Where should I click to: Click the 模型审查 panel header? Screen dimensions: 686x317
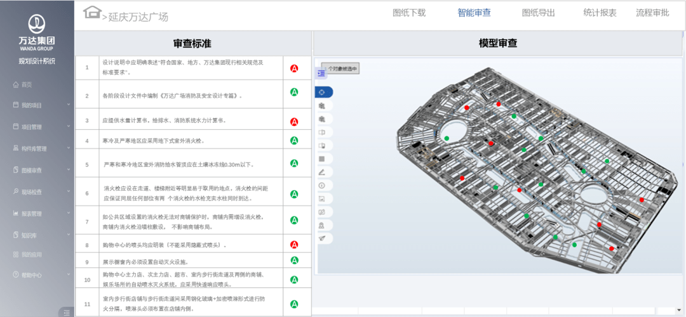tap(498, 43)
